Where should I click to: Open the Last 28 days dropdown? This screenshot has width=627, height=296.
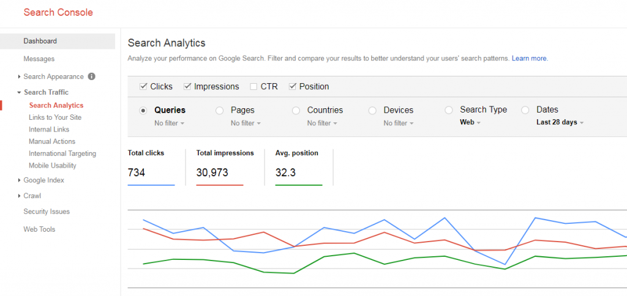560,123
